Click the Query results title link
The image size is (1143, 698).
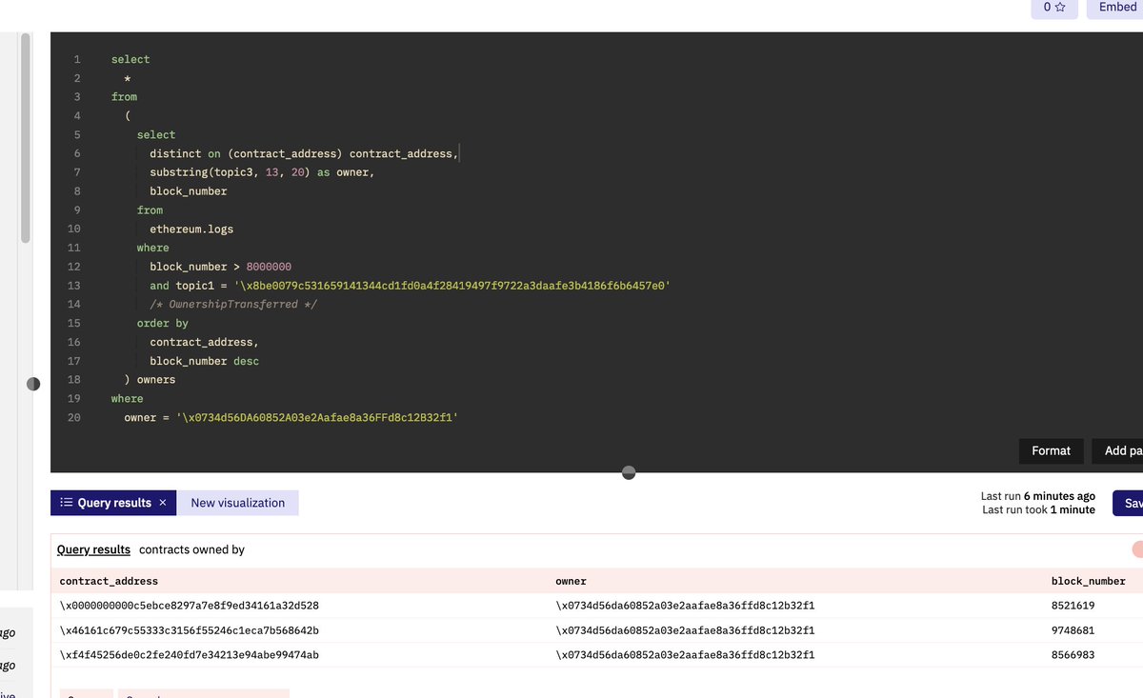[93, 549]
